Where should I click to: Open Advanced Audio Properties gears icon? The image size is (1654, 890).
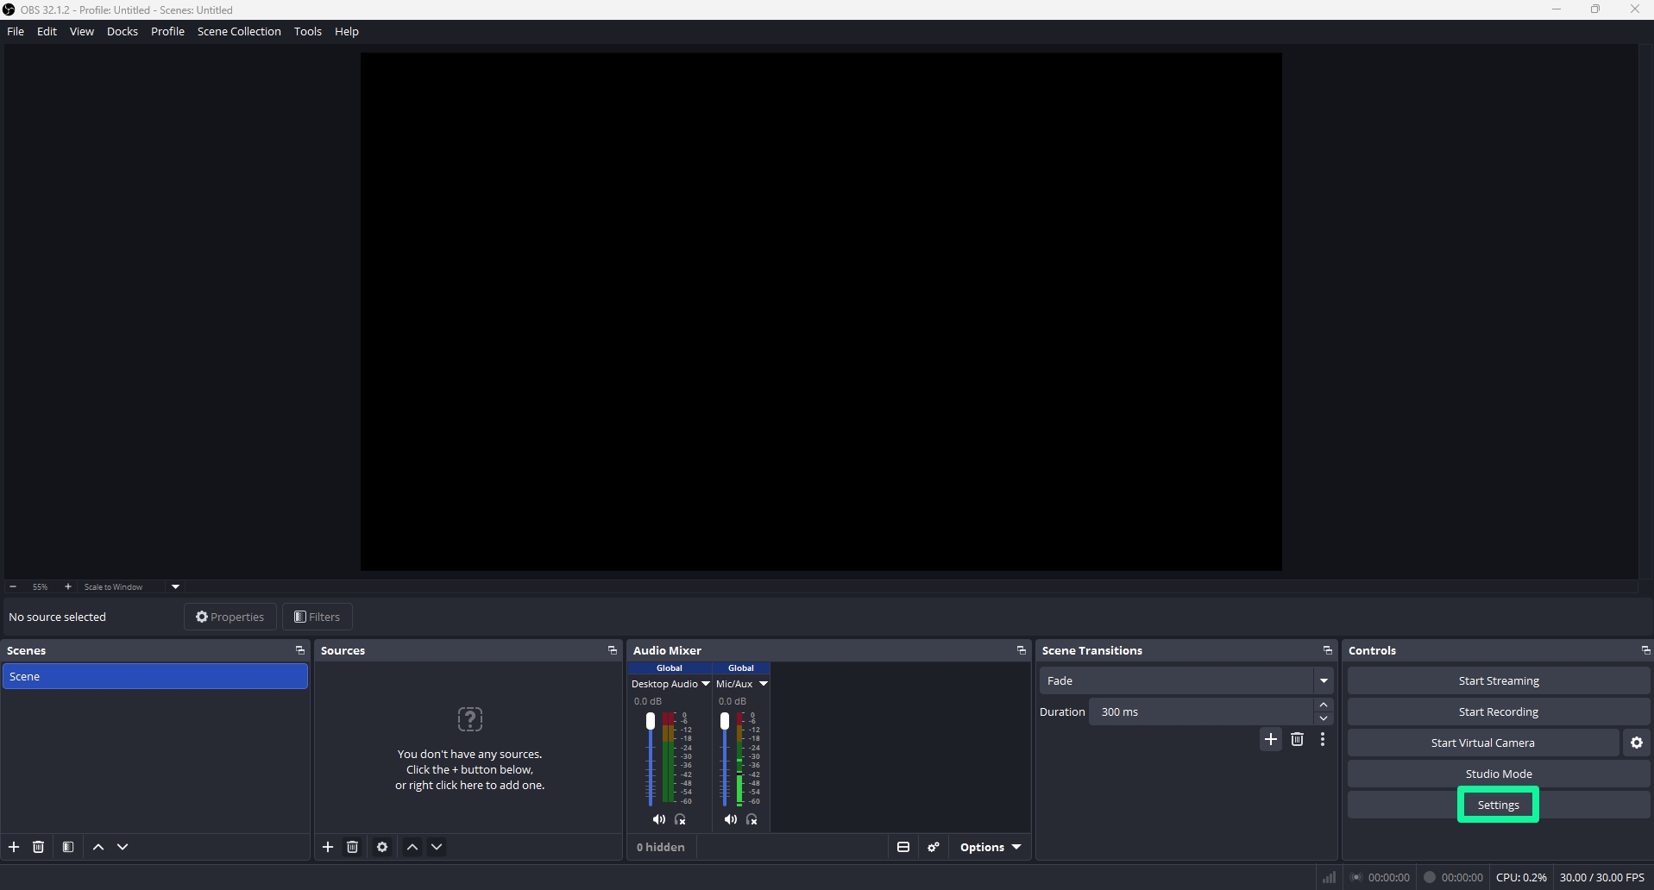pyautogui.click(x=934, y=847)
